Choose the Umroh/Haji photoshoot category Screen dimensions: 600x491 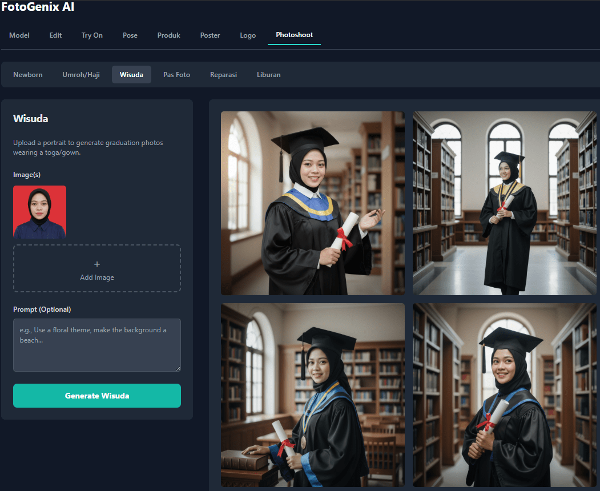(x=81, y=75)
